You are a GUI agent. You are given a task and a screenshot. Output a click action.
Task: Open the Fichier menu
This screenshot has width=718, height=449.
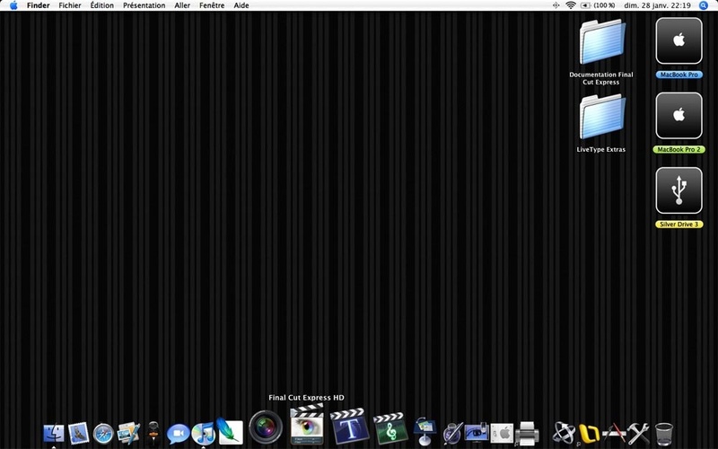click(x=70, y=5)
